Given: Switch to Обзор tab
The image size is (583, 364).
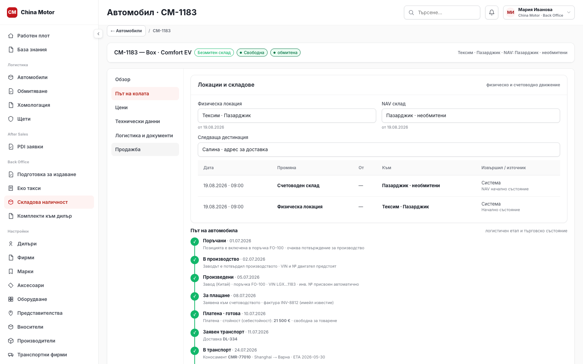Looking at the screenshot, I should click(145, 79).
